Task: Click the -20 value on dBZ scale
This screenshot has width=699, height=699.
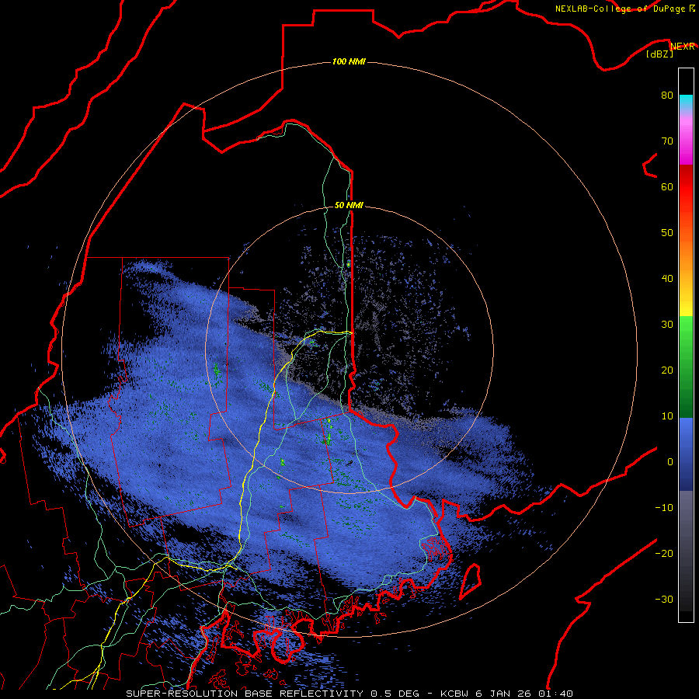Action: pyautogui.click(x=664, y=554)
